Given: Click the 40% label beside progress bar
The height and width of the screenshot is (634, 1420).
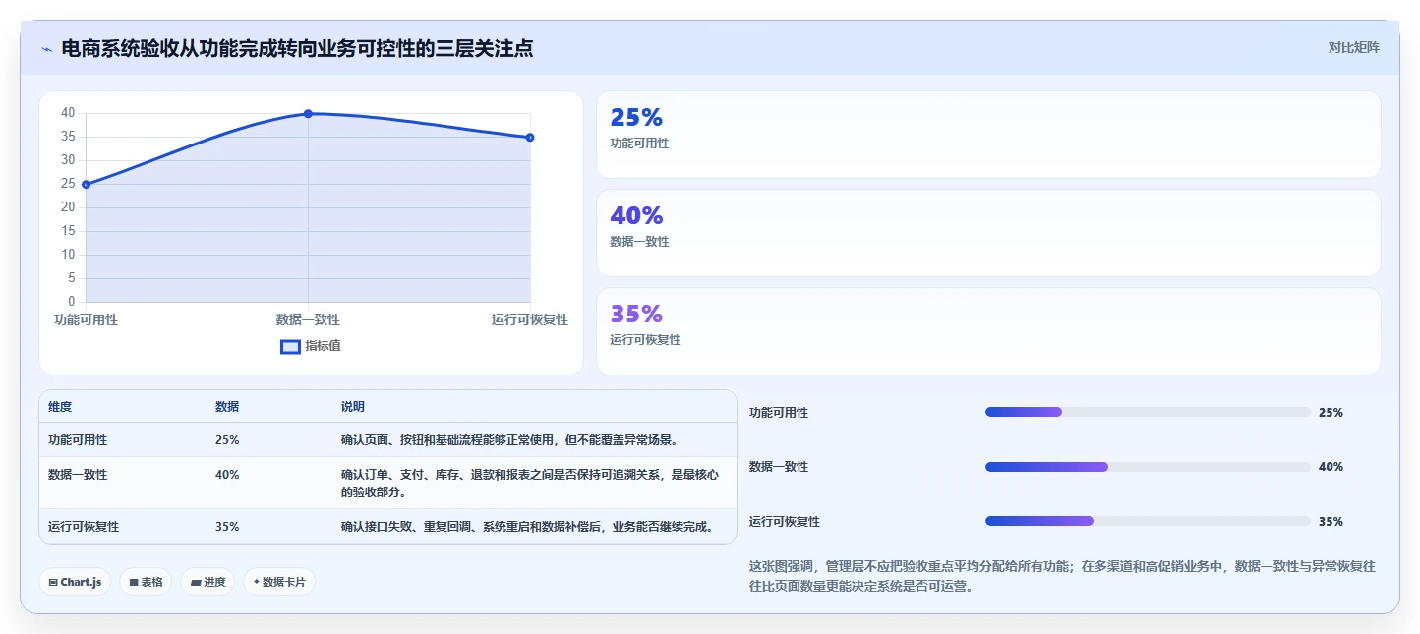Looking at the screenshot, I should point(1331,467).
